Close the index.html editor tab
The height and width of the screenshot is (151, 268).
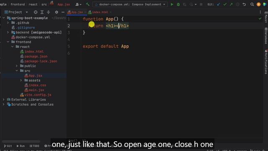[111, 12]
